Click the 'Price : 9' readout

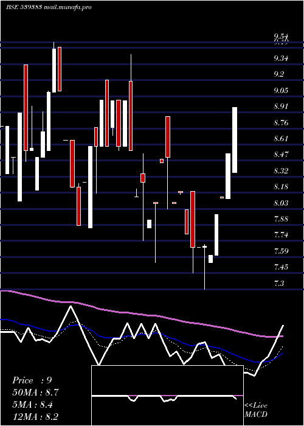32,380
